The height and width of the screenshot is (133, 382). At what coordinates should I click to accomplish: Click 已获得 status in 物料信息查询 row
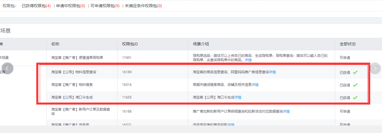click(345, 72)
